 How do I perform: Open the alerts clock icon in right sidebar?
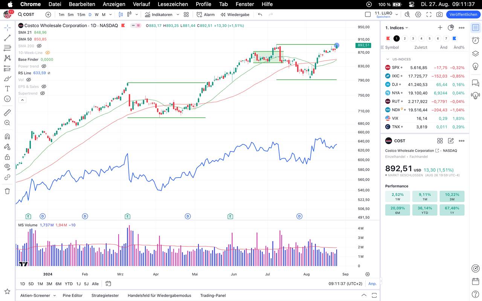(x=476, y=41)
